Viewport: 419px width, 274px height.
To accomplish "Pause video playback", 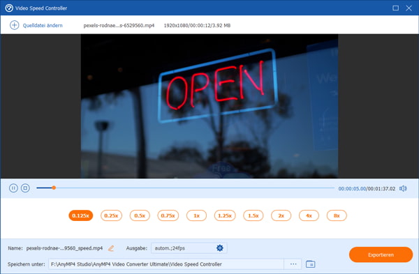I will [13, 188].
